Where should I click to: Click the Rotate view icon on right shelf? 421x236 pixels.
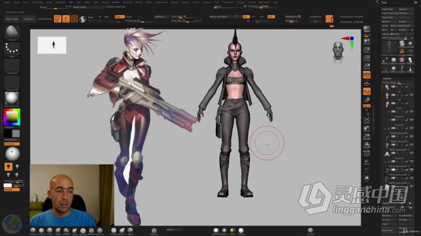(x=366, y=145)
